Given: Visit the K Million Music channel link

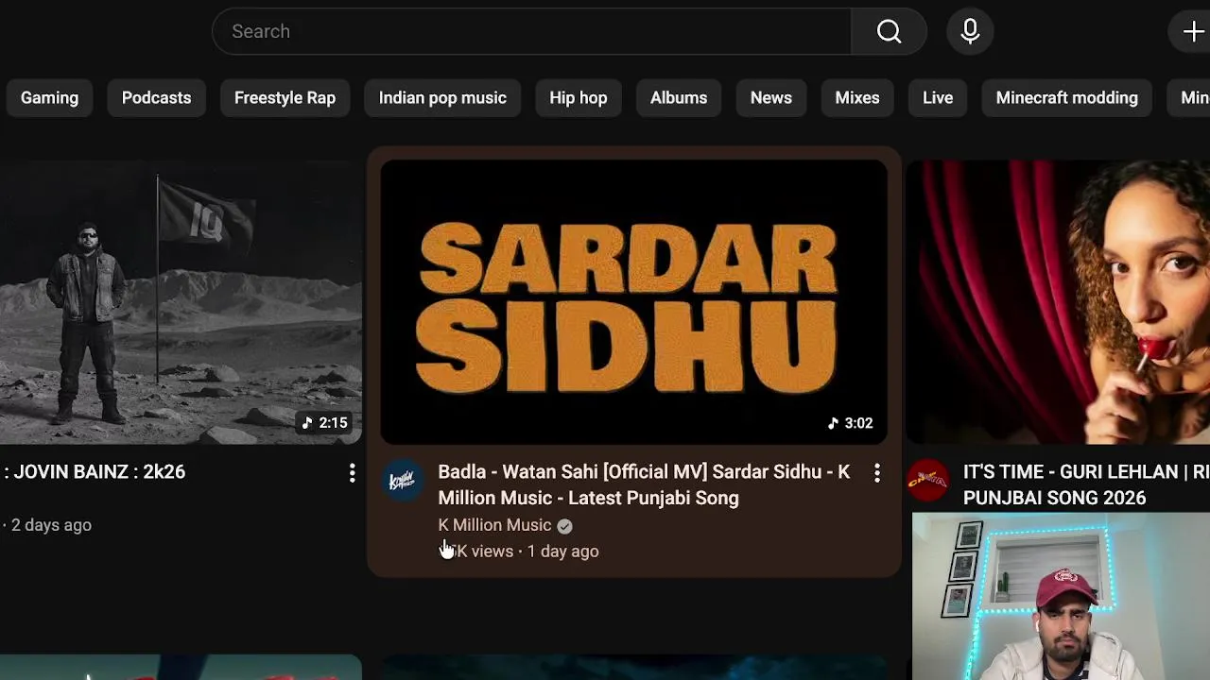Looking at the screenshot, I should tap(494, 525).
